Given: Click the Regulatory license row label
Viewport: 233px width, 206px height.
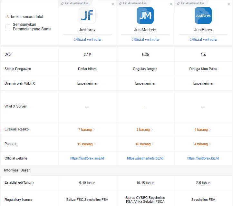Looking at the screenshot, I should coord(18,200).
